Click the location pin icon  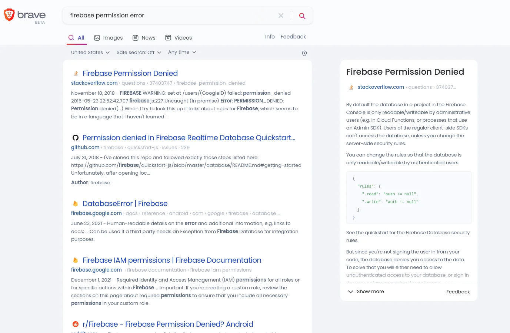tap(304, 53)
